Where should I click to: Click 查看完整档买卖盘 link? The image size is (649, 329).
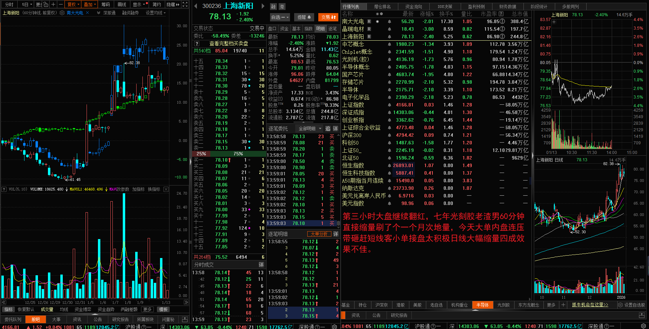coord(229,44)
